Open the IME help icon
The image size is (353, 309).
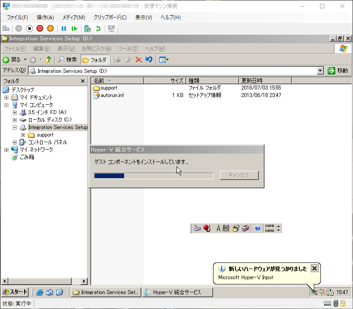coord(257,228)
